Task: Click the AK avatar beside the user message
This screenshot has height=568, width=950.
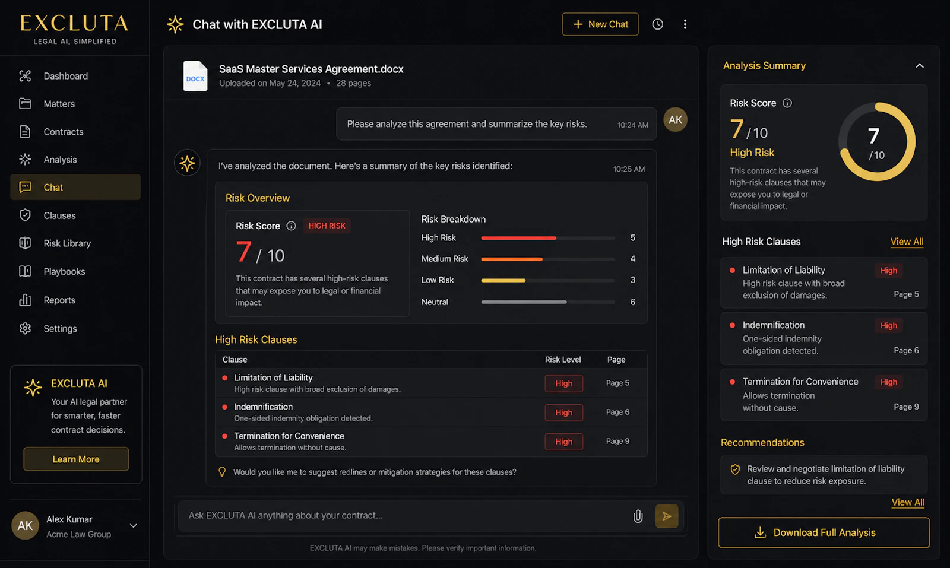Action: pyautogui.click(x=676, y=120)
